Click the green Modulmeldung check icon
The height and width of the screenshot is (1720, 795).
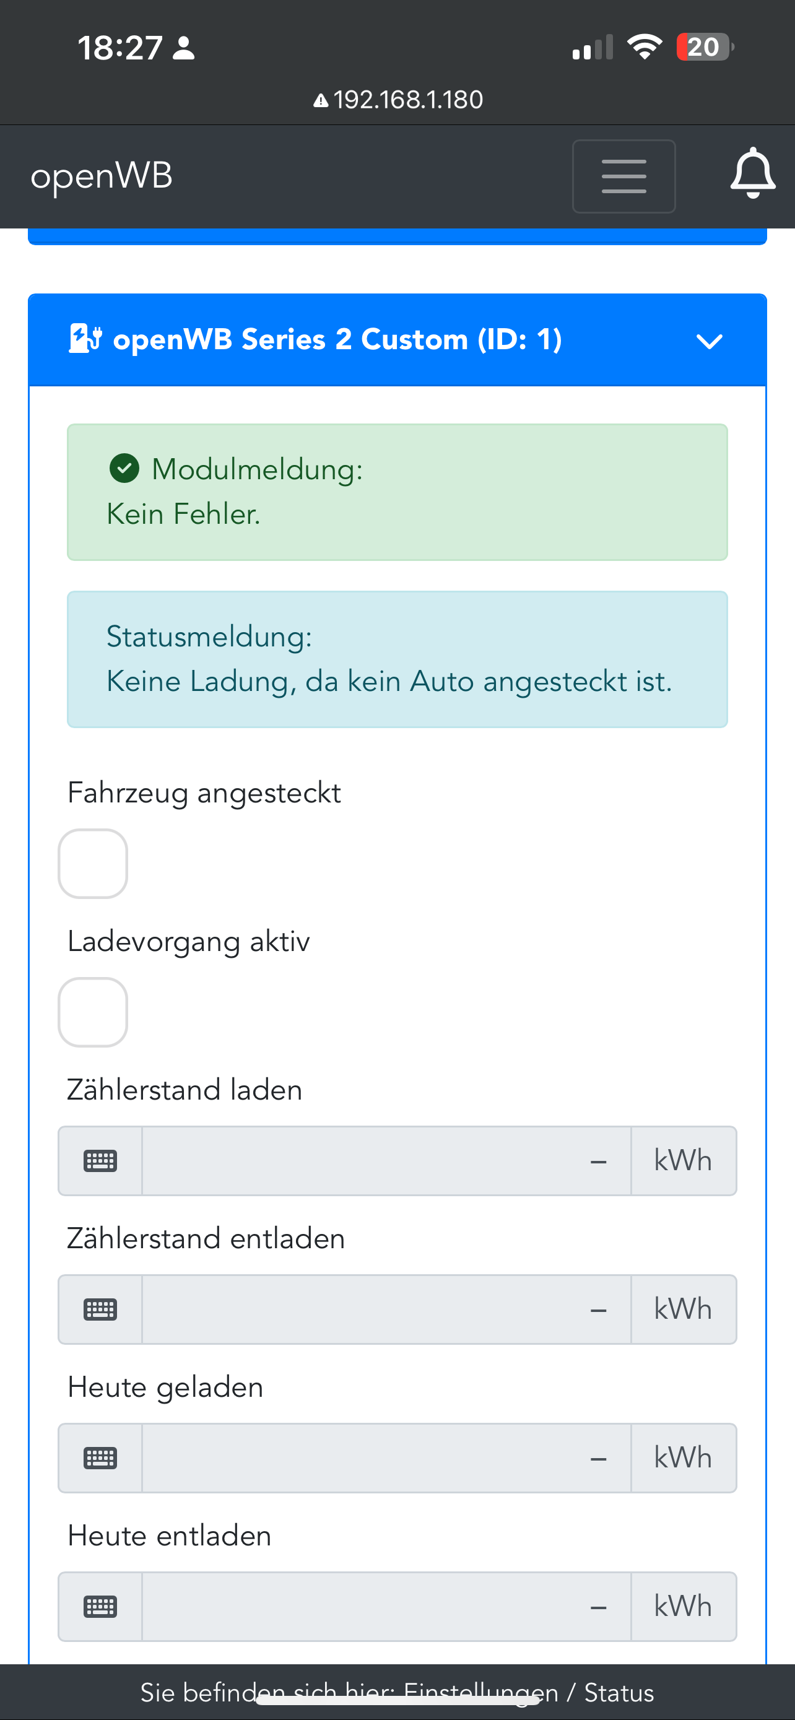[x=124, y=468]
